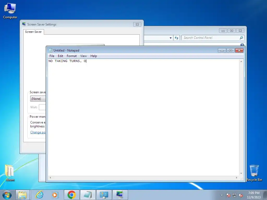Expand the Control Panel address bar dropdown
The image size is (267, 200).
(171, 38)
